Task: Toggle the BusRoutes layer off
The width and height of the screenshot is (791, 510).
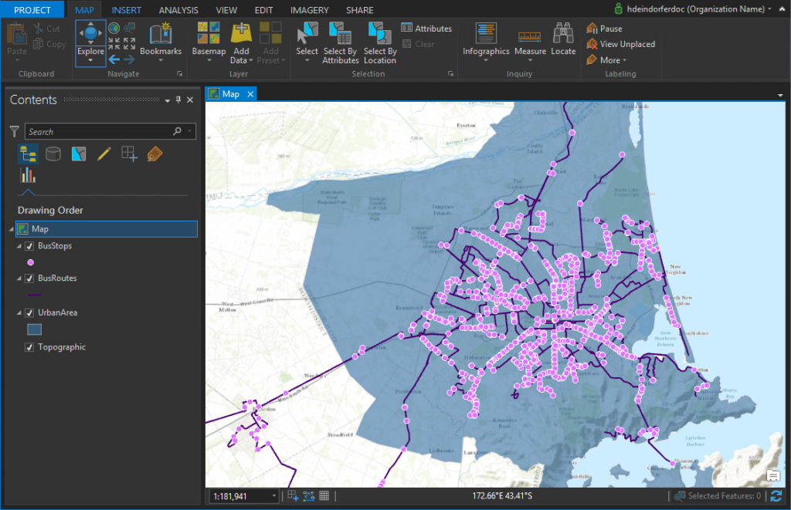Action: pyautogui.click(x=30, y=279)
